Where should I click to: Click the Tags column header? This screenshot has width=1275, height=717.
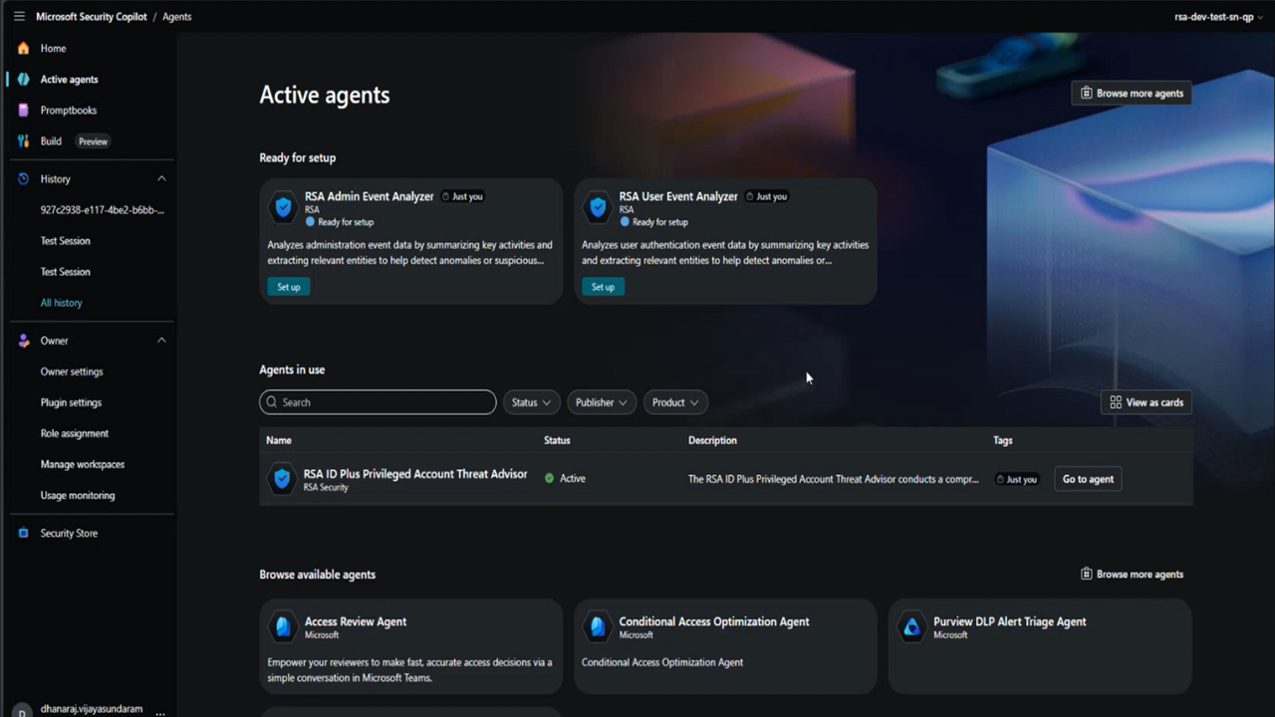point(1003,440)
